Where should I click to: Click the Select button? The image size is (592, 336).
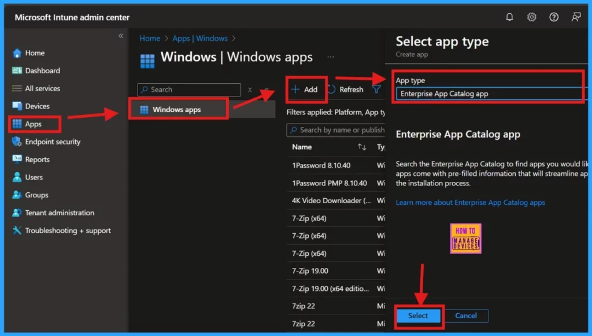coord(418,316)
